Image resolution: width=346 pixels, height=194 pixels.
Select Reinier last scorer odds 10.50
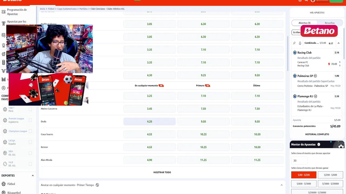tap(257, 147)
